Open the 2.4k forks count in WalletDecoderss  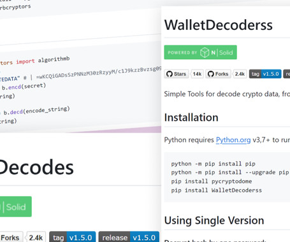tap(240, 74)
